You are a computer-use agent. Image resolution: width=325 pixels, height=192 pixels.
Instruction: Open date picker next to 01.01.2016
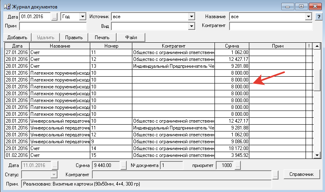tap(55, 17)
